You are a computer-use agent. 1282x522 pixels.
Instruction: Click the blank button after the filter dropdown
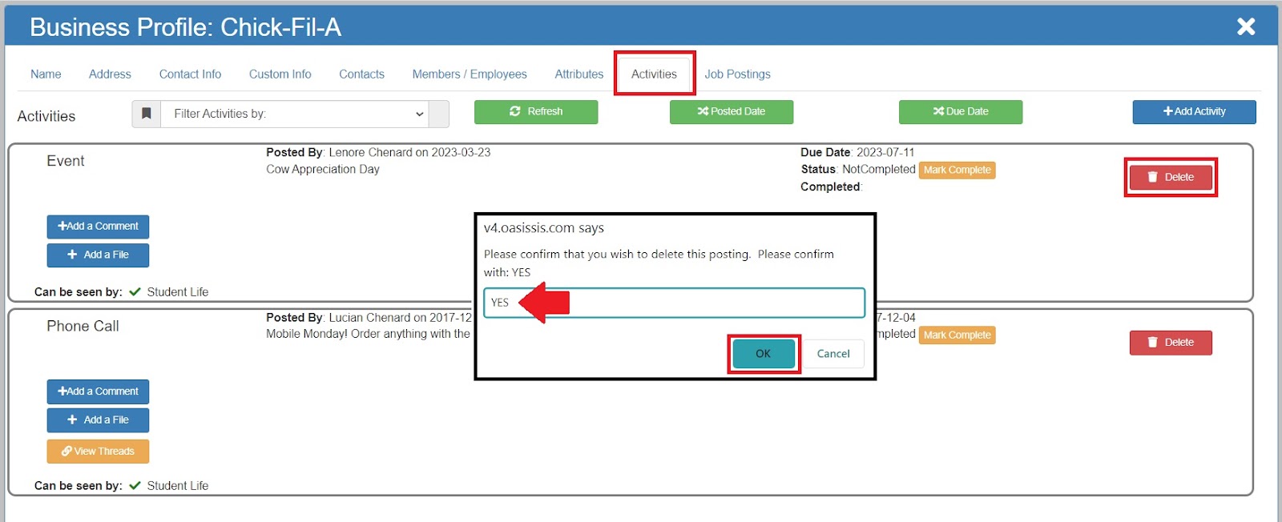point(439,114)
